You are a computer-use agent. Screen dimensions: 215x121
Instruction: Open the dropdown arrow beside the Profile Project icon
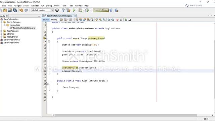pos(90,10)
